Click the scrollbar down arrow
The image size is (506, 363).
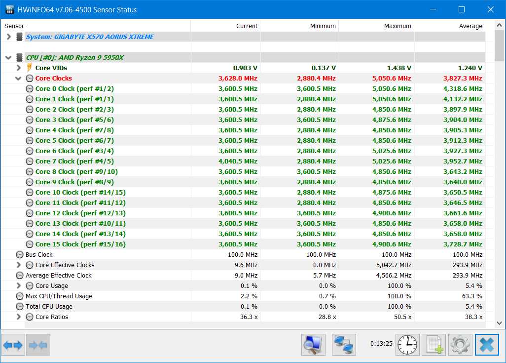click(x=499, y=323)
